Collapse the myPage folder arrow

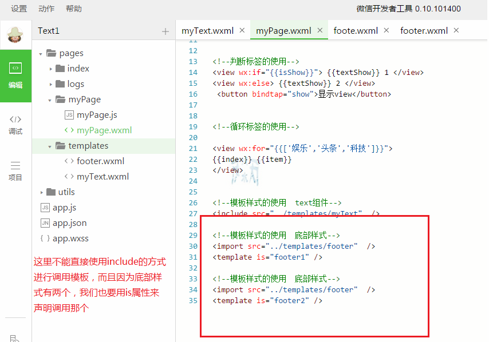[x=50, y=100]
